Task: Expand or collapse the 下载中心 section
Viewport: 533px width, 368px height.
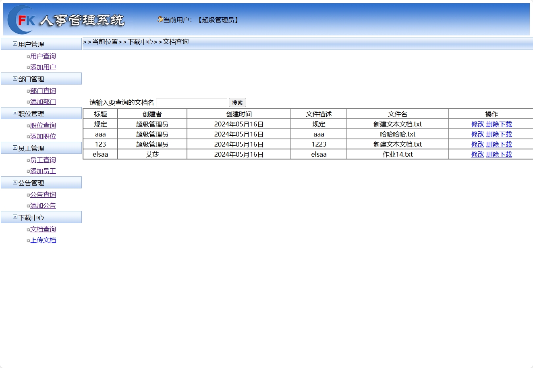Action: click(41, 217)
